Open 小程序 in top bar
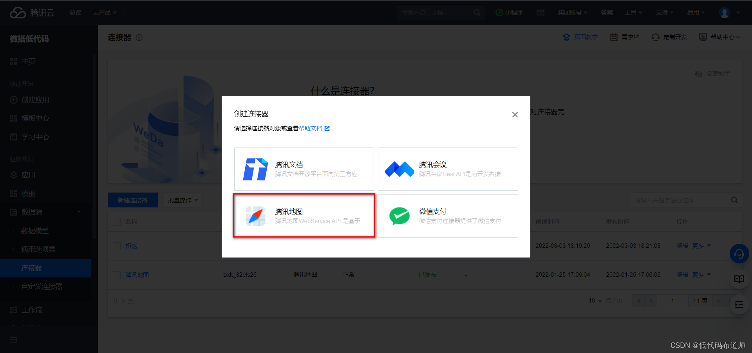752x353 pixels. click(x=509, y=13)
